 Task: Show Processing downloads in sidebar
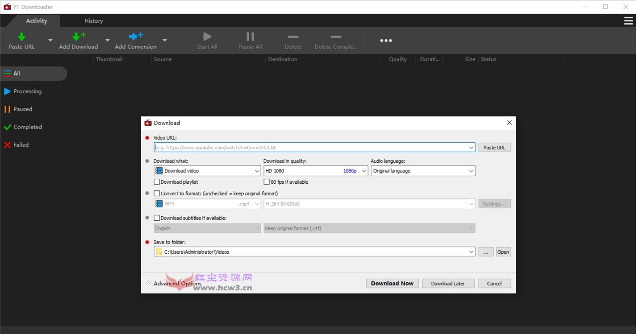coord(27,91)
